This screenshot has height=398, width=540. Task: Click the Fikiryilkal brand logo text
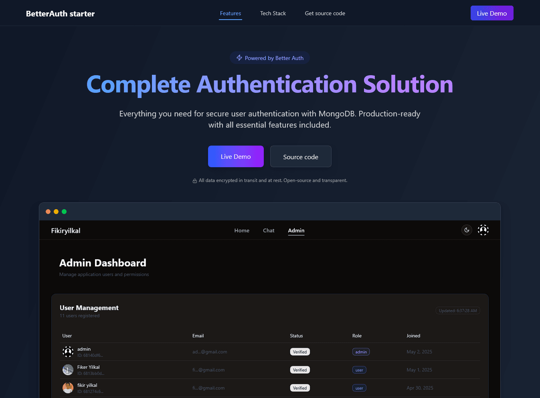65,230
